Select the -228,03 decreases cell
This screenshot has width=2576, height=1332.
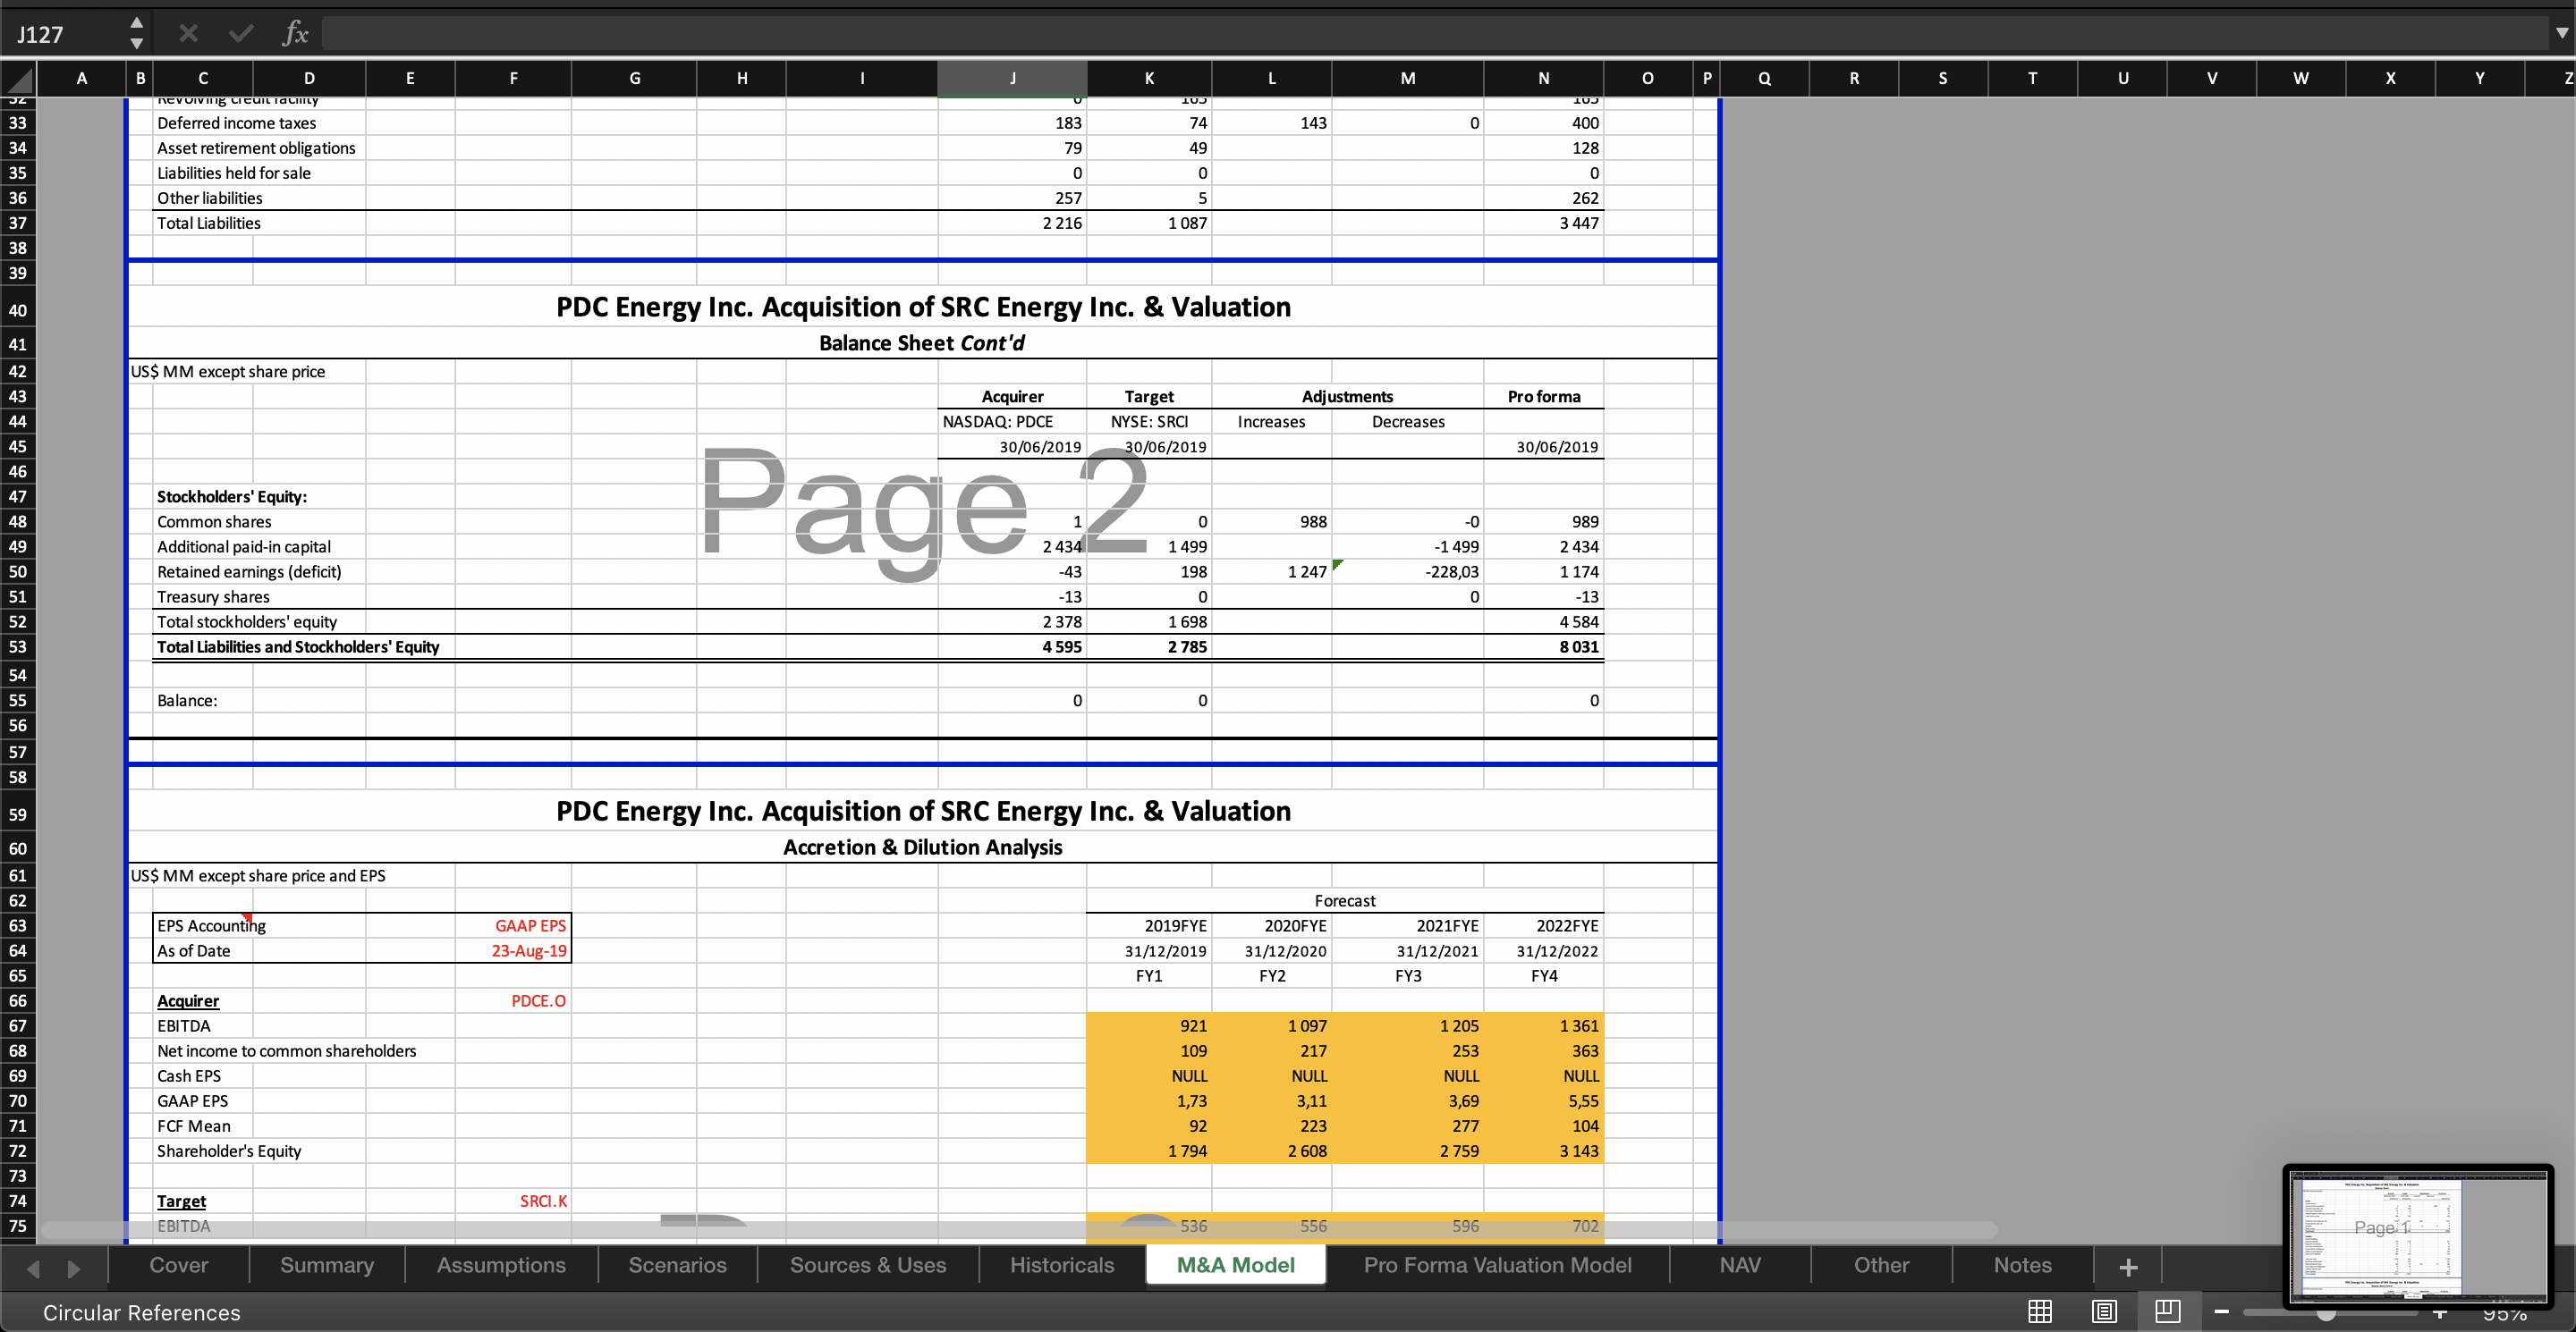(1407, 571)
